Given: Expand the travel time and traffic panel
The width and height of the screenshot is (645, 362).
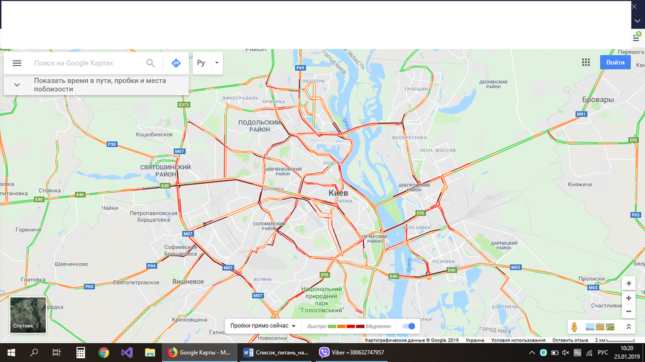Looking at the screenshot, I should [x=17, y=84].
